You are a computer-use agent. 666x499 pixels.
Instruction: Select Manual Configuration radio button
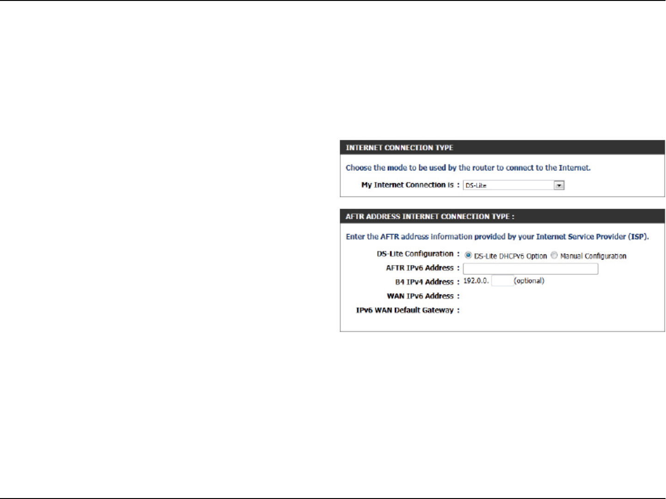[x=554, y=255]
